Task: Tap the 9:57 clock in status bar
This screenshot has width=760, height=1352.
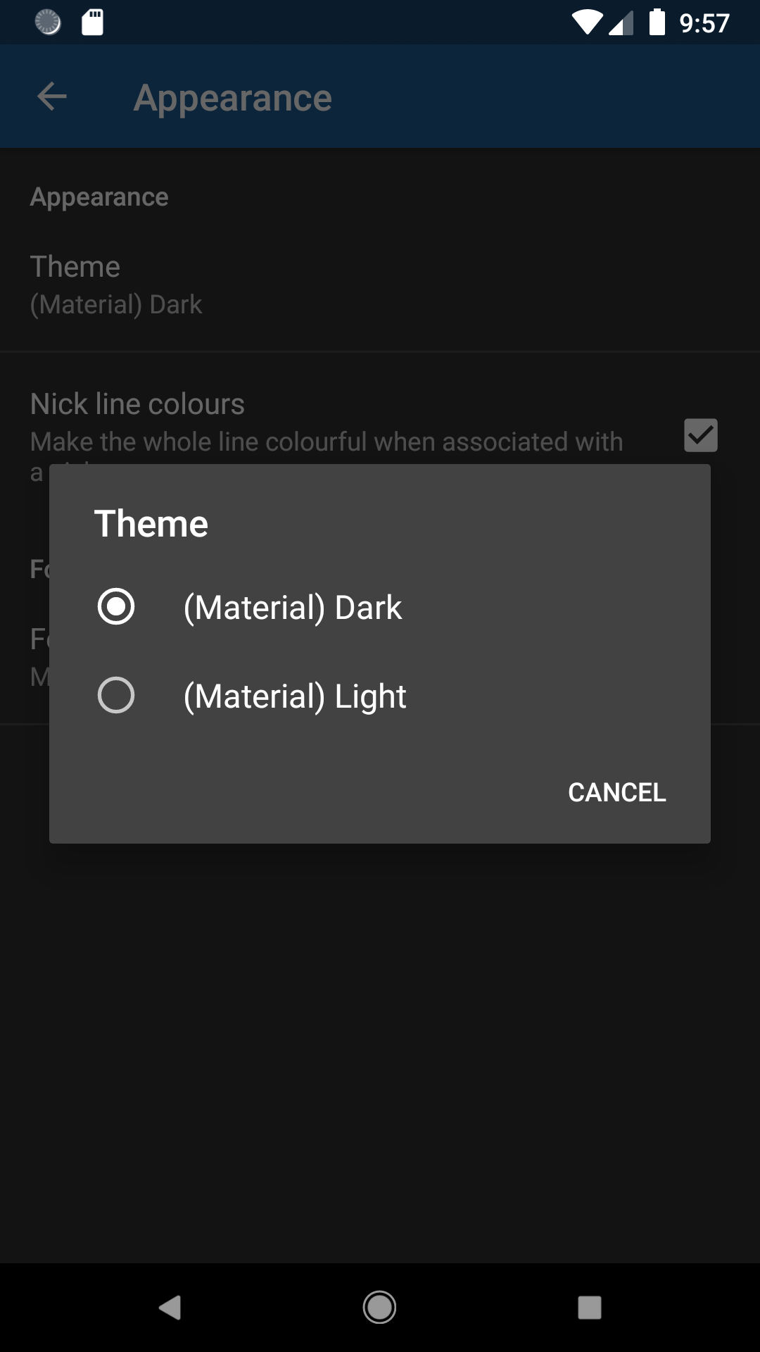Action: (704, 24)
